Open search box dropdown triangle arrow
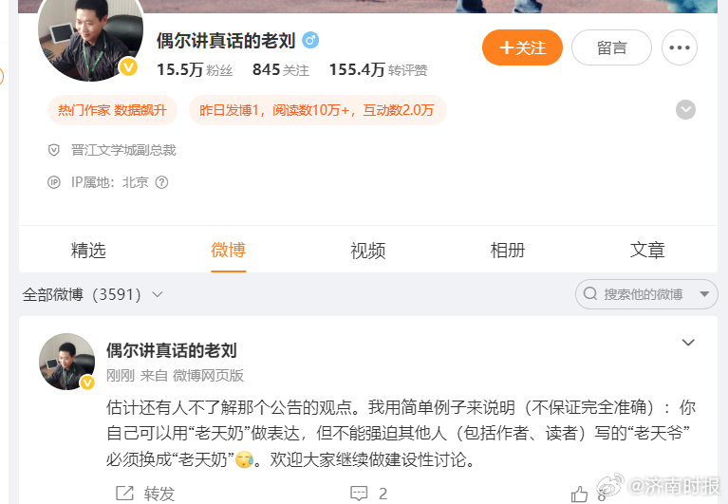 [704, 294]
